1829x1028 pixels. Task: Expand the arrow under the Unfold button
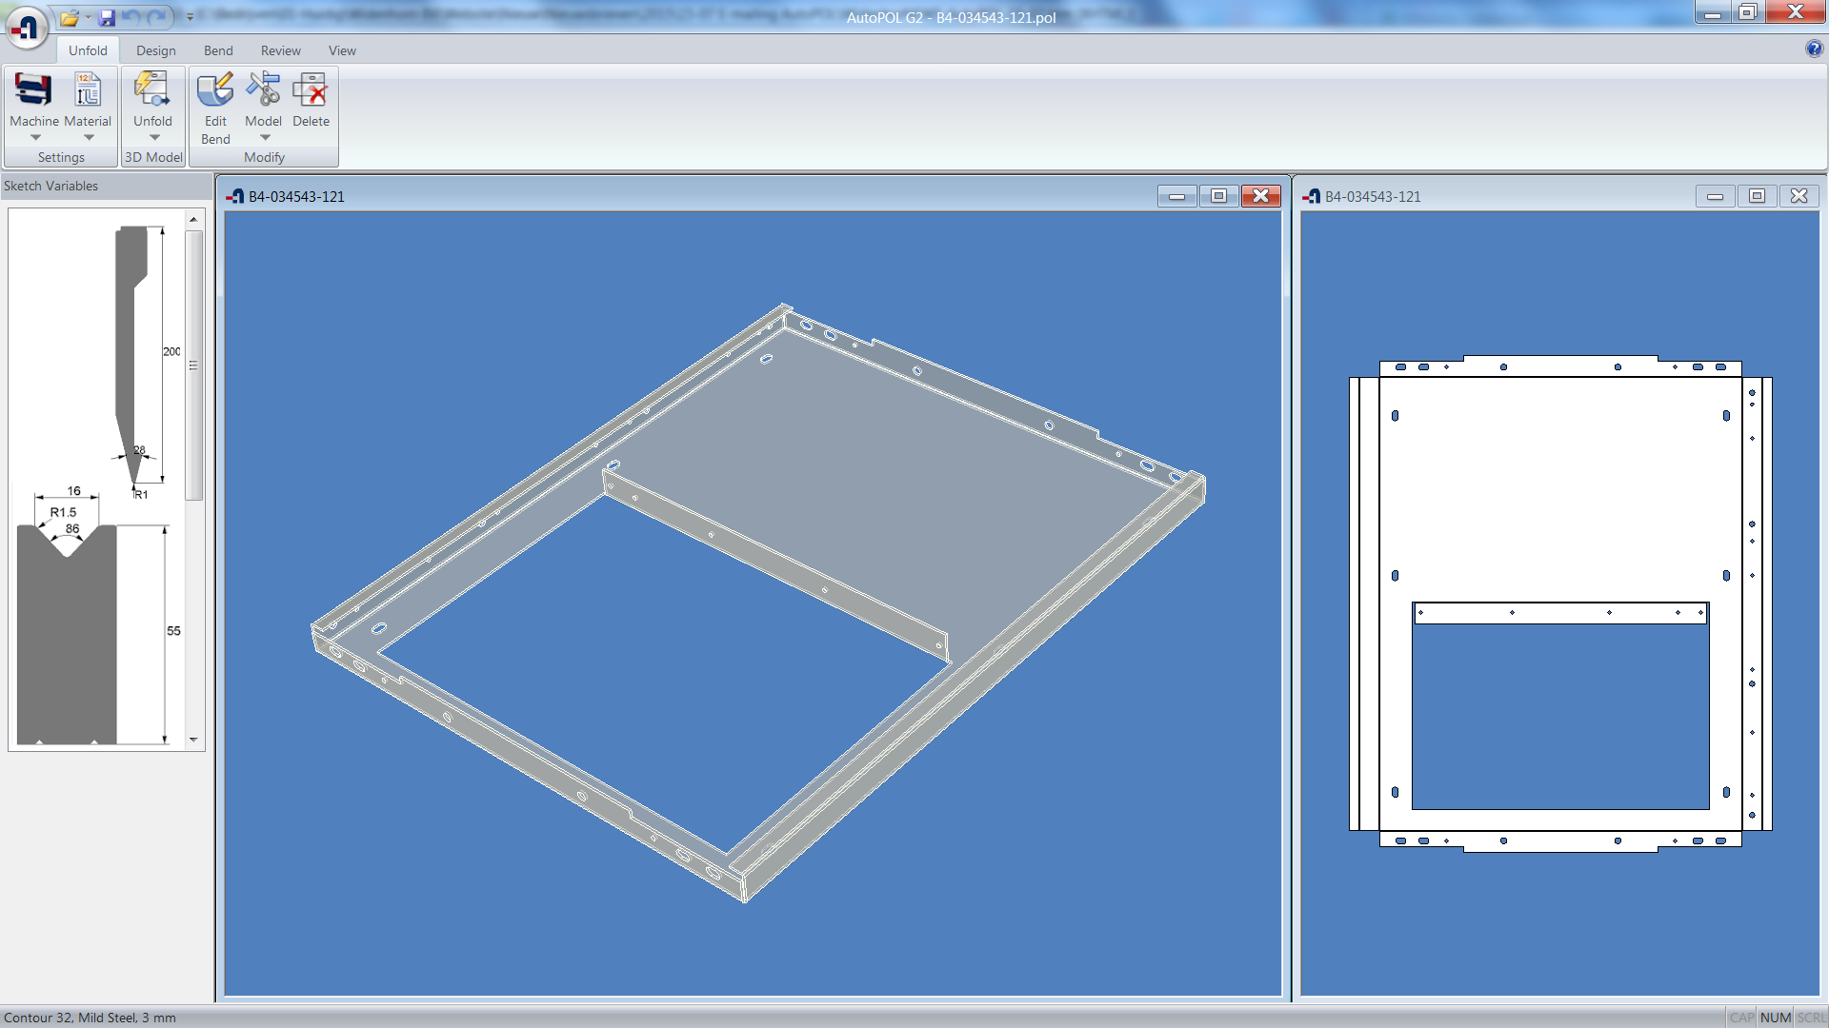pyautogui.click(x=154, y=138)
